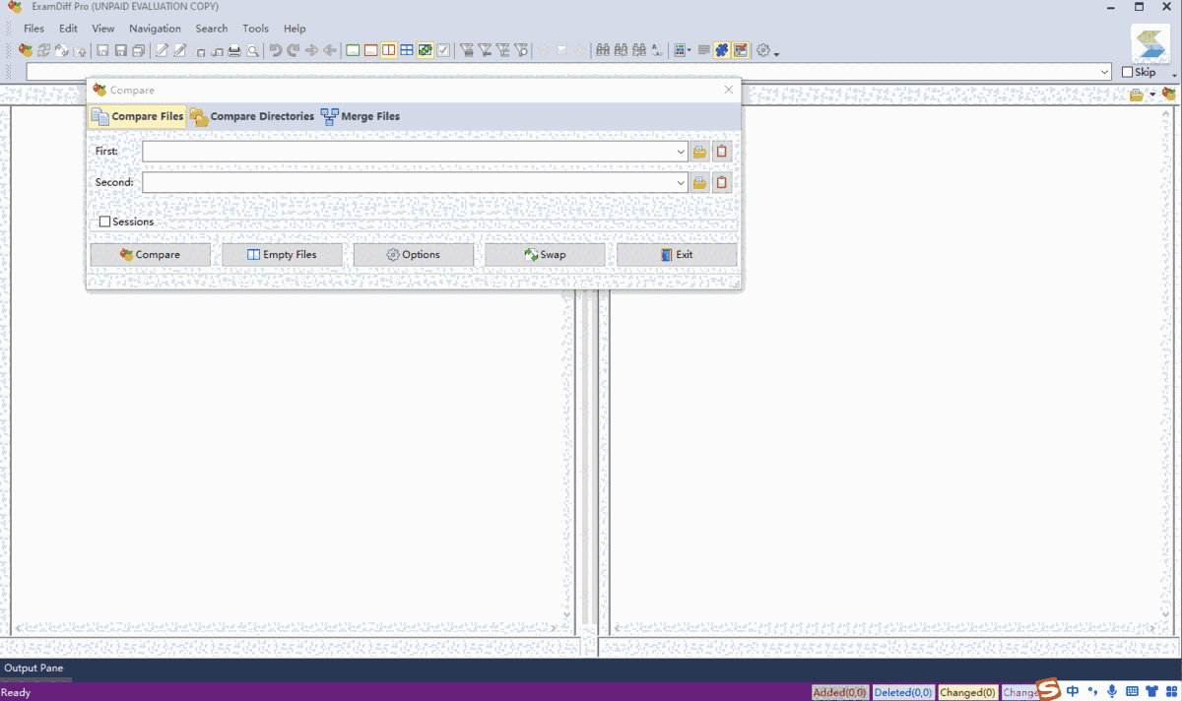Enable the Sessions checkbox

(104, 222)
